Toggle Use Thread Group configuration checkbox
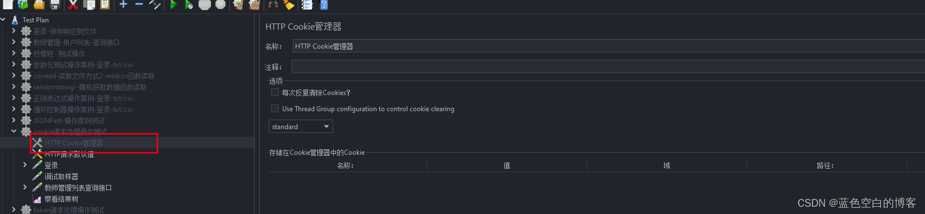This screenshot has width=925, height=214. click(x=275, y=108)
